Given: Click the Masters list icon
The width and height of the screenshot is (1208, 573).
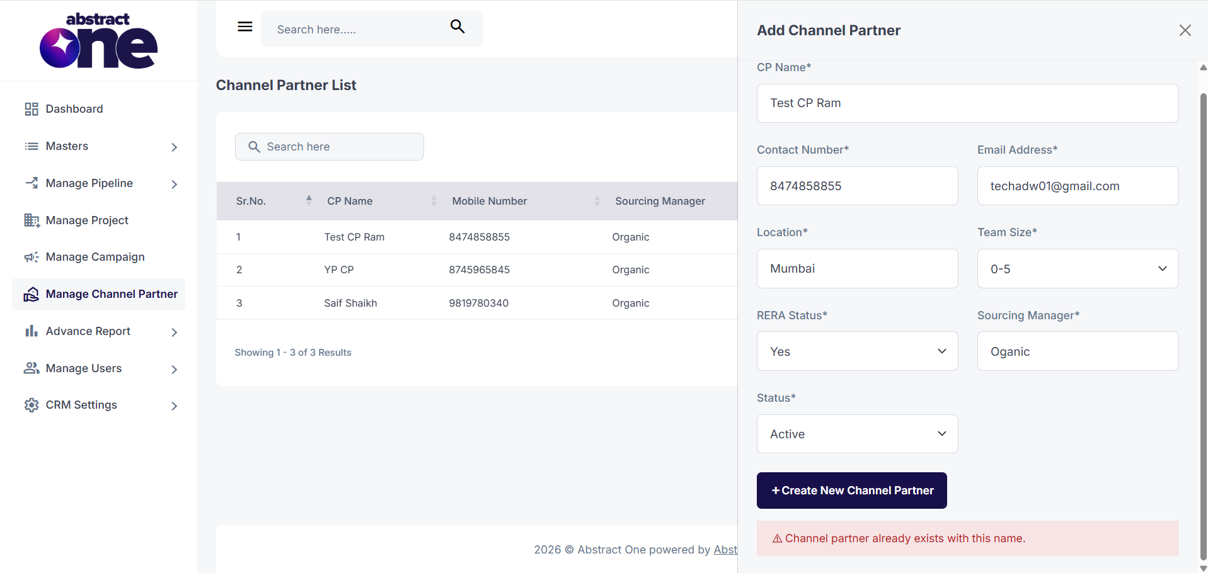Looking at the screenshot, I should coord(32,146).
